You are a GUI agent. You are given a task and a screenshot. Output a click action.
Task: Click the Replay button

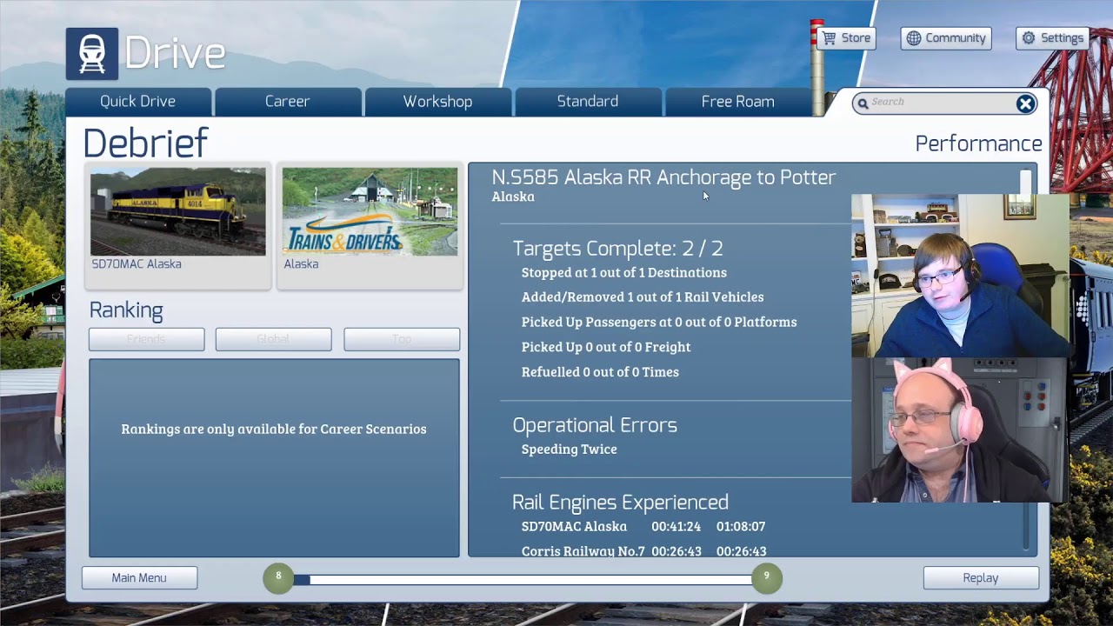coord(981,578)
